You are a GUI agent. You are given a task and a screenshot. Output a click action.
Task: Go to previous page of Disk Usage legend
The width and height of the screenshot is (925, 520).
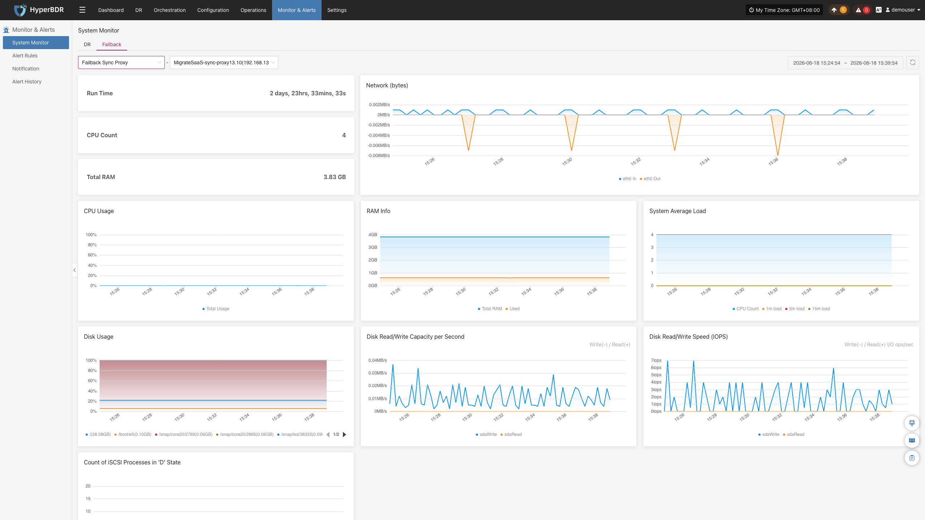click(x=328, y=434)
